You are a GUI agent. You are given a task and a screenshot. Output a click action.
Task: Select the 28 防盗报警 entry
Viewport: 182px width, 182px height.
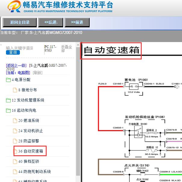tap(29, 141)
